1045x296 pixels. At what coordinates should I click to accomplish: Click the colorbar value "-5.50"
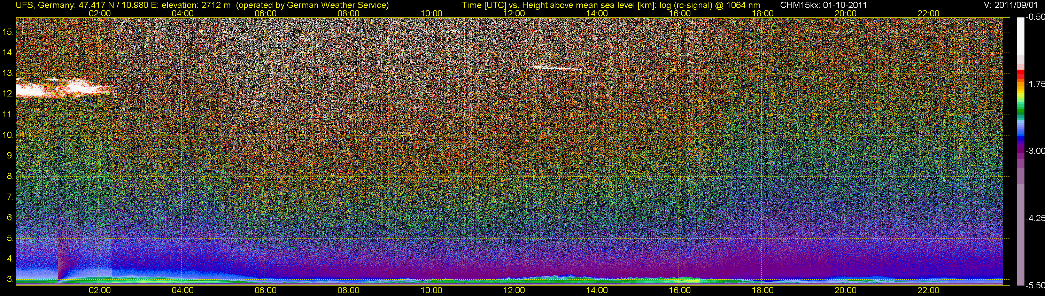[x=1035, y=286]
